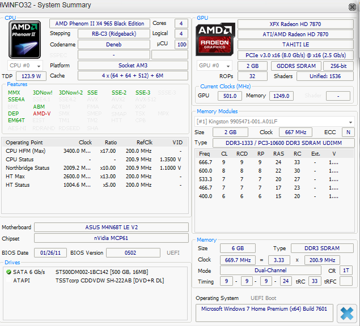Image resolution: width=360 pixels, height=326 pixels.
Task: Open the CPU #0 selector dropdown
Action: pyautogui.click(x=25, y=66)
